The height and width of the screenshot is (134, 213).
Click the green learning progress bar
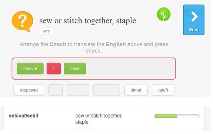coord(177,116)
